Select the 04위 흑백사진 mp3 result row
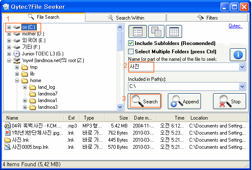 tap(125, 126)
